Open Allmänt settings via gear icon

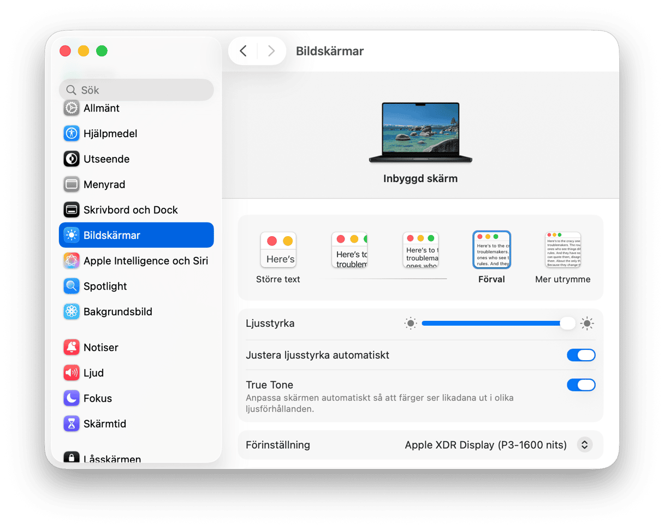pyautogui.click(x=72, y=108)
